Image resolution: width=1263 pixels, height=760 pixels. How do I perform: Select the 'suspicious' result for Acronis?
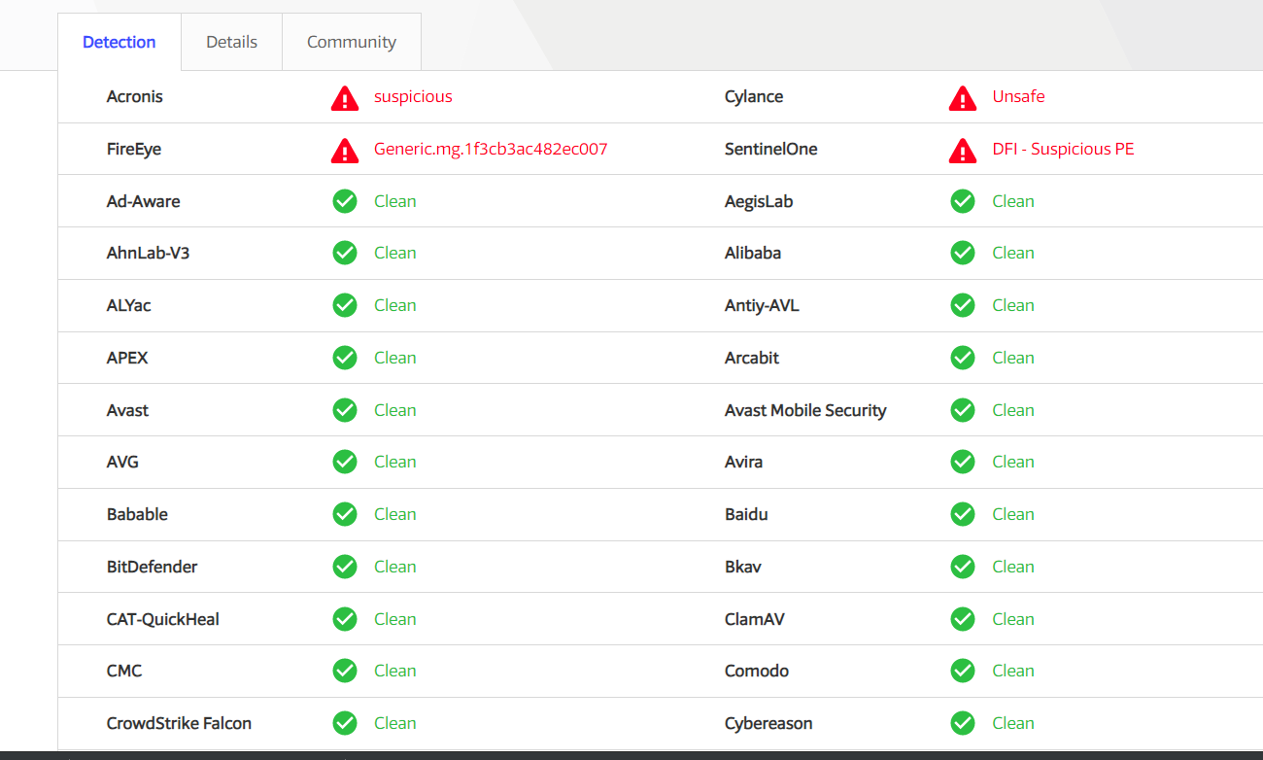tap(413, 96)
